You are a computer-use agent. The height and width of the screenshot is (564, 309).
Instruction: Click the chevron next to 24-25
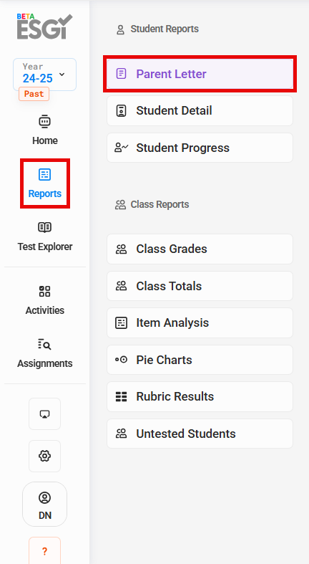tap(62, 75)
